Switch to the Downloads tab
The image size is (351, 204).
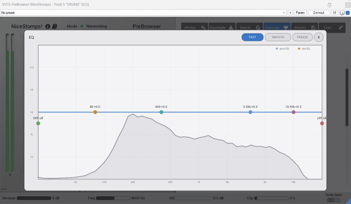(x=222, y=28)
